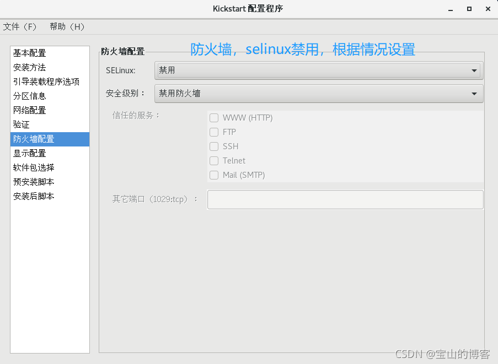Open the 验证 section

[x=22, y=124]
